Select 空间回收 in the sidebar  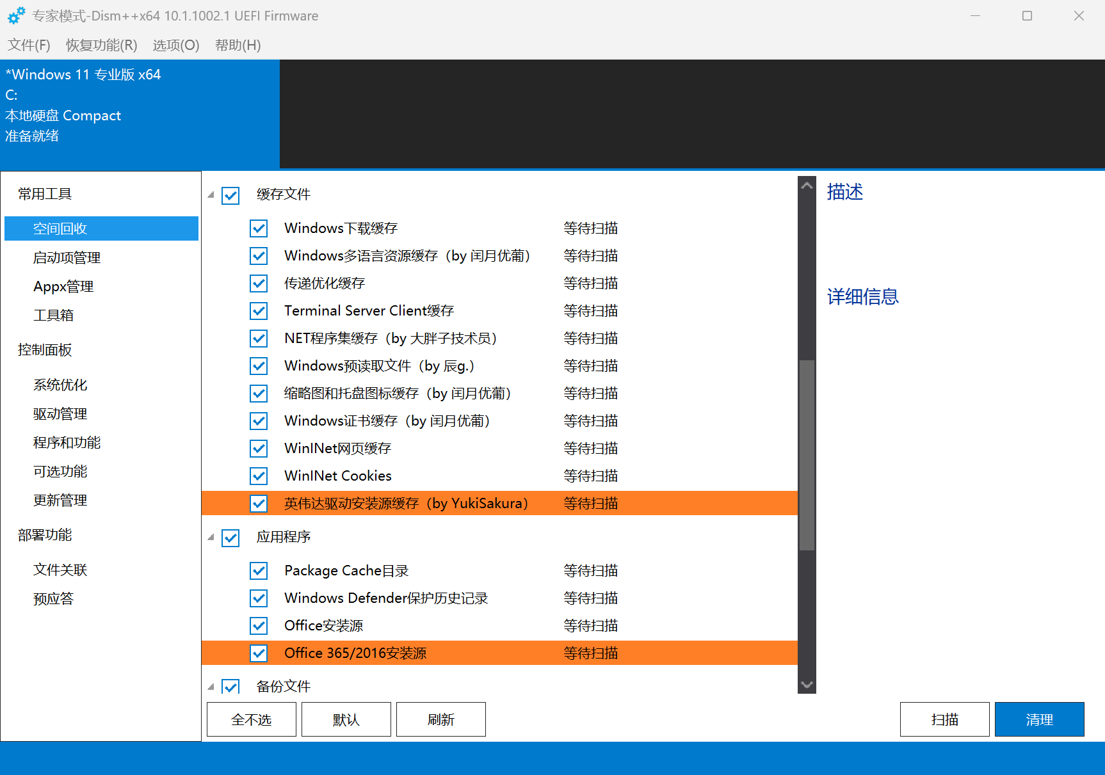pos(101,228)
